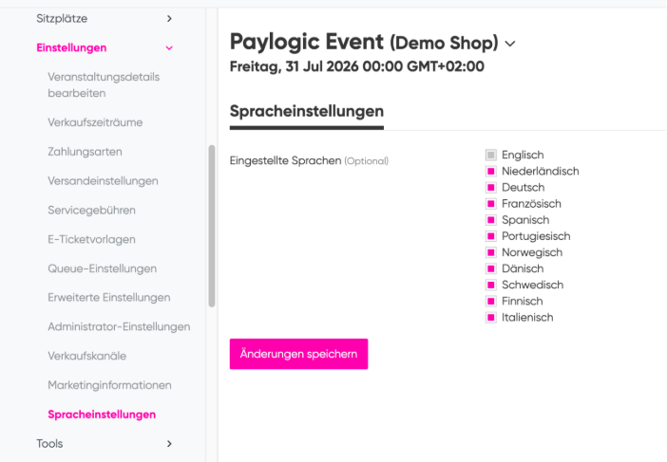Open the Servicegebühren menu item
The width and height of the screenshot is (667, 462).
click(x=91, y=211)
